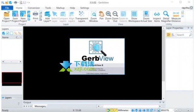Toggle the yellow line icon in status bar
This screenshot has height=112, width=194.
click(115, 110)
